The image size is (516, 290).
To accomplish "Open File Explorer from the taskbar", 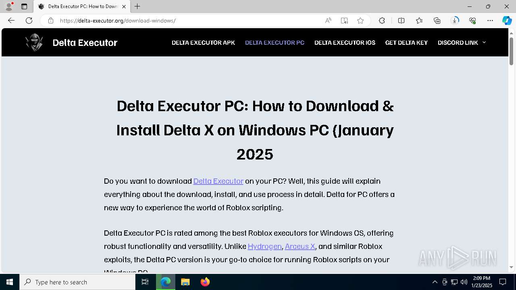I will pyautogui.click(x=185, y=282).
